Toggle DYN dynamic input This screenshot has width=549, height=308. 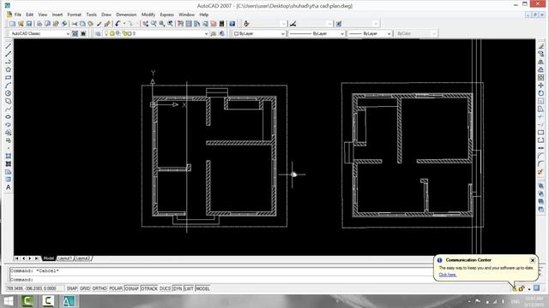pyautogui.click(x=178, y=288)
